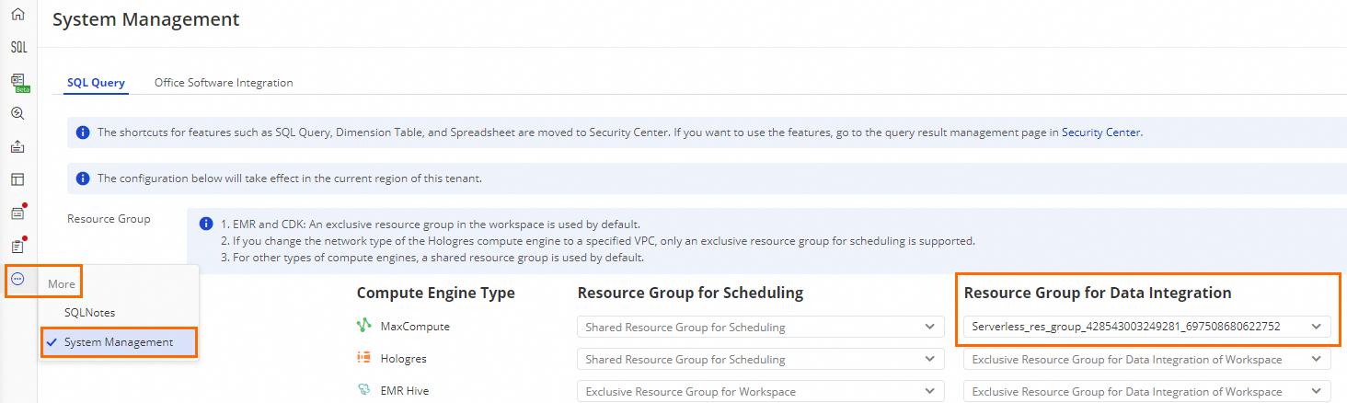This screenshot has height=403, width=1347.
Task: Click the home icon in the sidebar
Action: pos(17,15)
